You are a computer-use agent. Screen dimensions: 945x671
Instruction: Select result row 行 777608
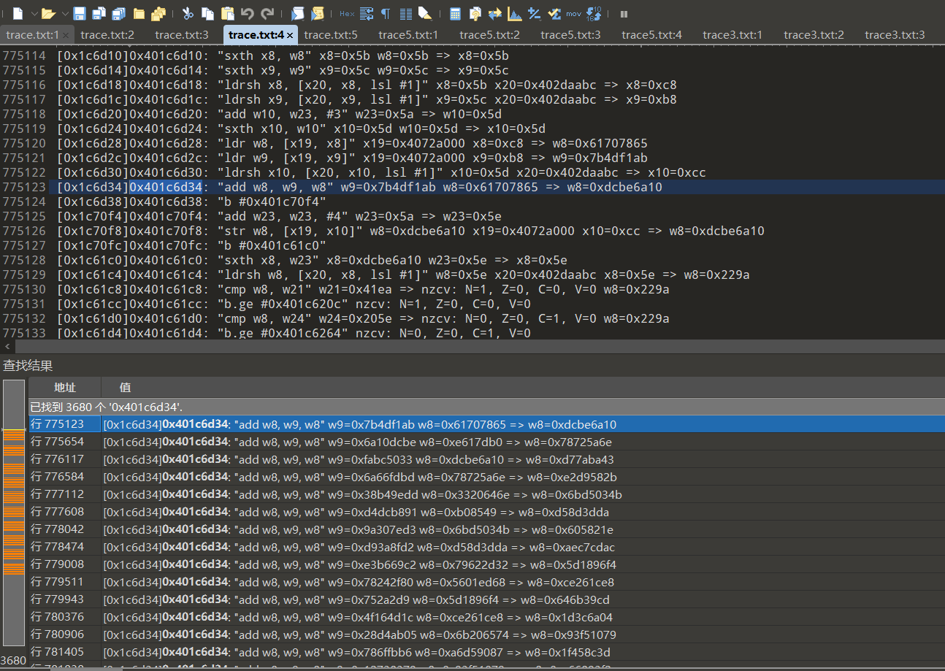pyautogui.click(x=486, y=512)
